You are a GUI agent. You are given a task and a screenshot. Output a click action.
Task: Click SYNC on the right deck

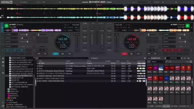(x=139, y=54)
